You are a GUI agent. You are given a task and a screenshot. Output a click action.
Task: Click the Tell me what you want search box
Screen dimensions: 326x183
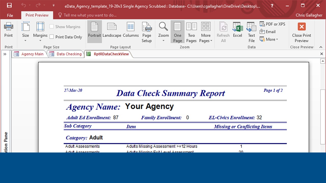pyautogui.click(x=90, y=15)
